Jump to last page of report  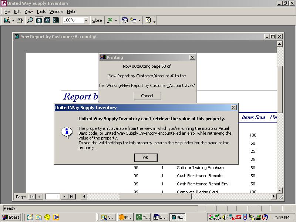(72, 197)
